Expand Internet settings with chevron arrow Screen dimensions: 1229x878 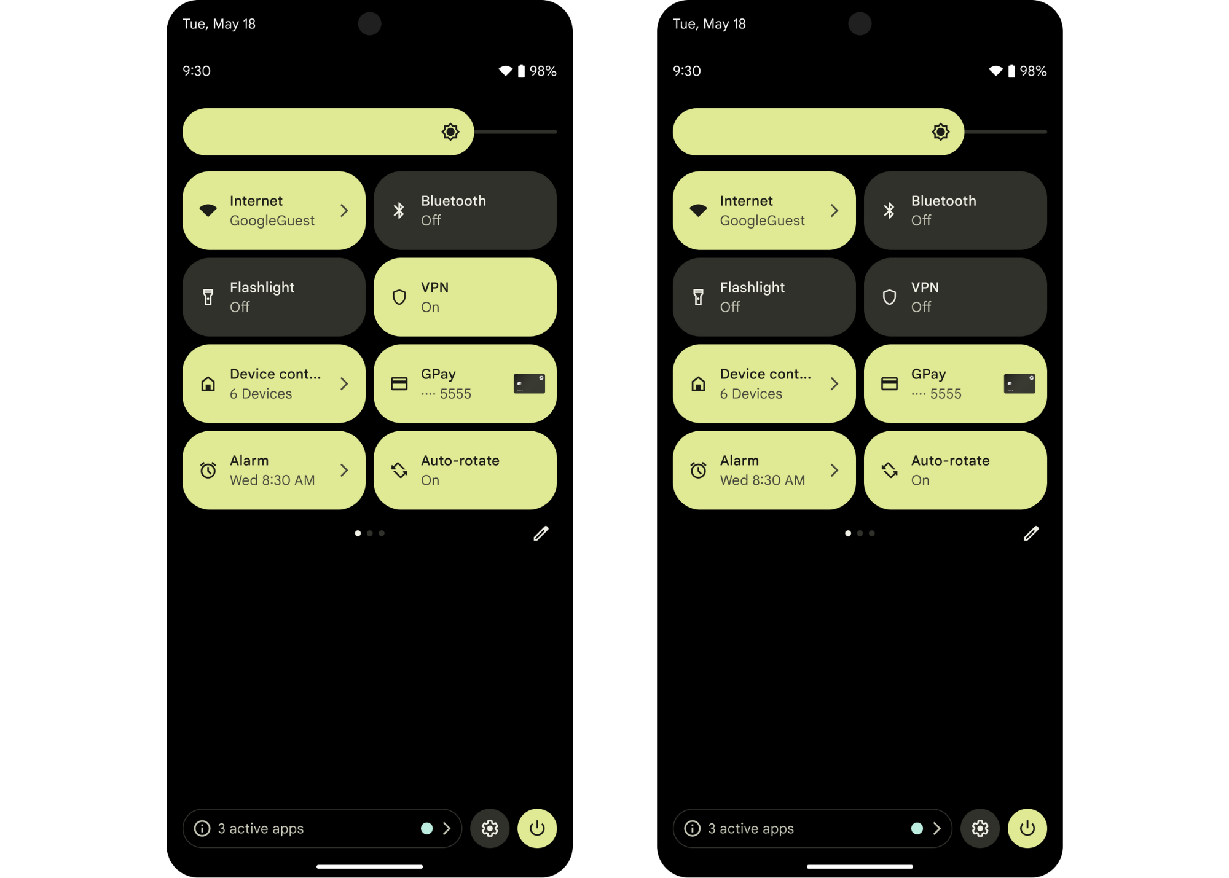344,210
